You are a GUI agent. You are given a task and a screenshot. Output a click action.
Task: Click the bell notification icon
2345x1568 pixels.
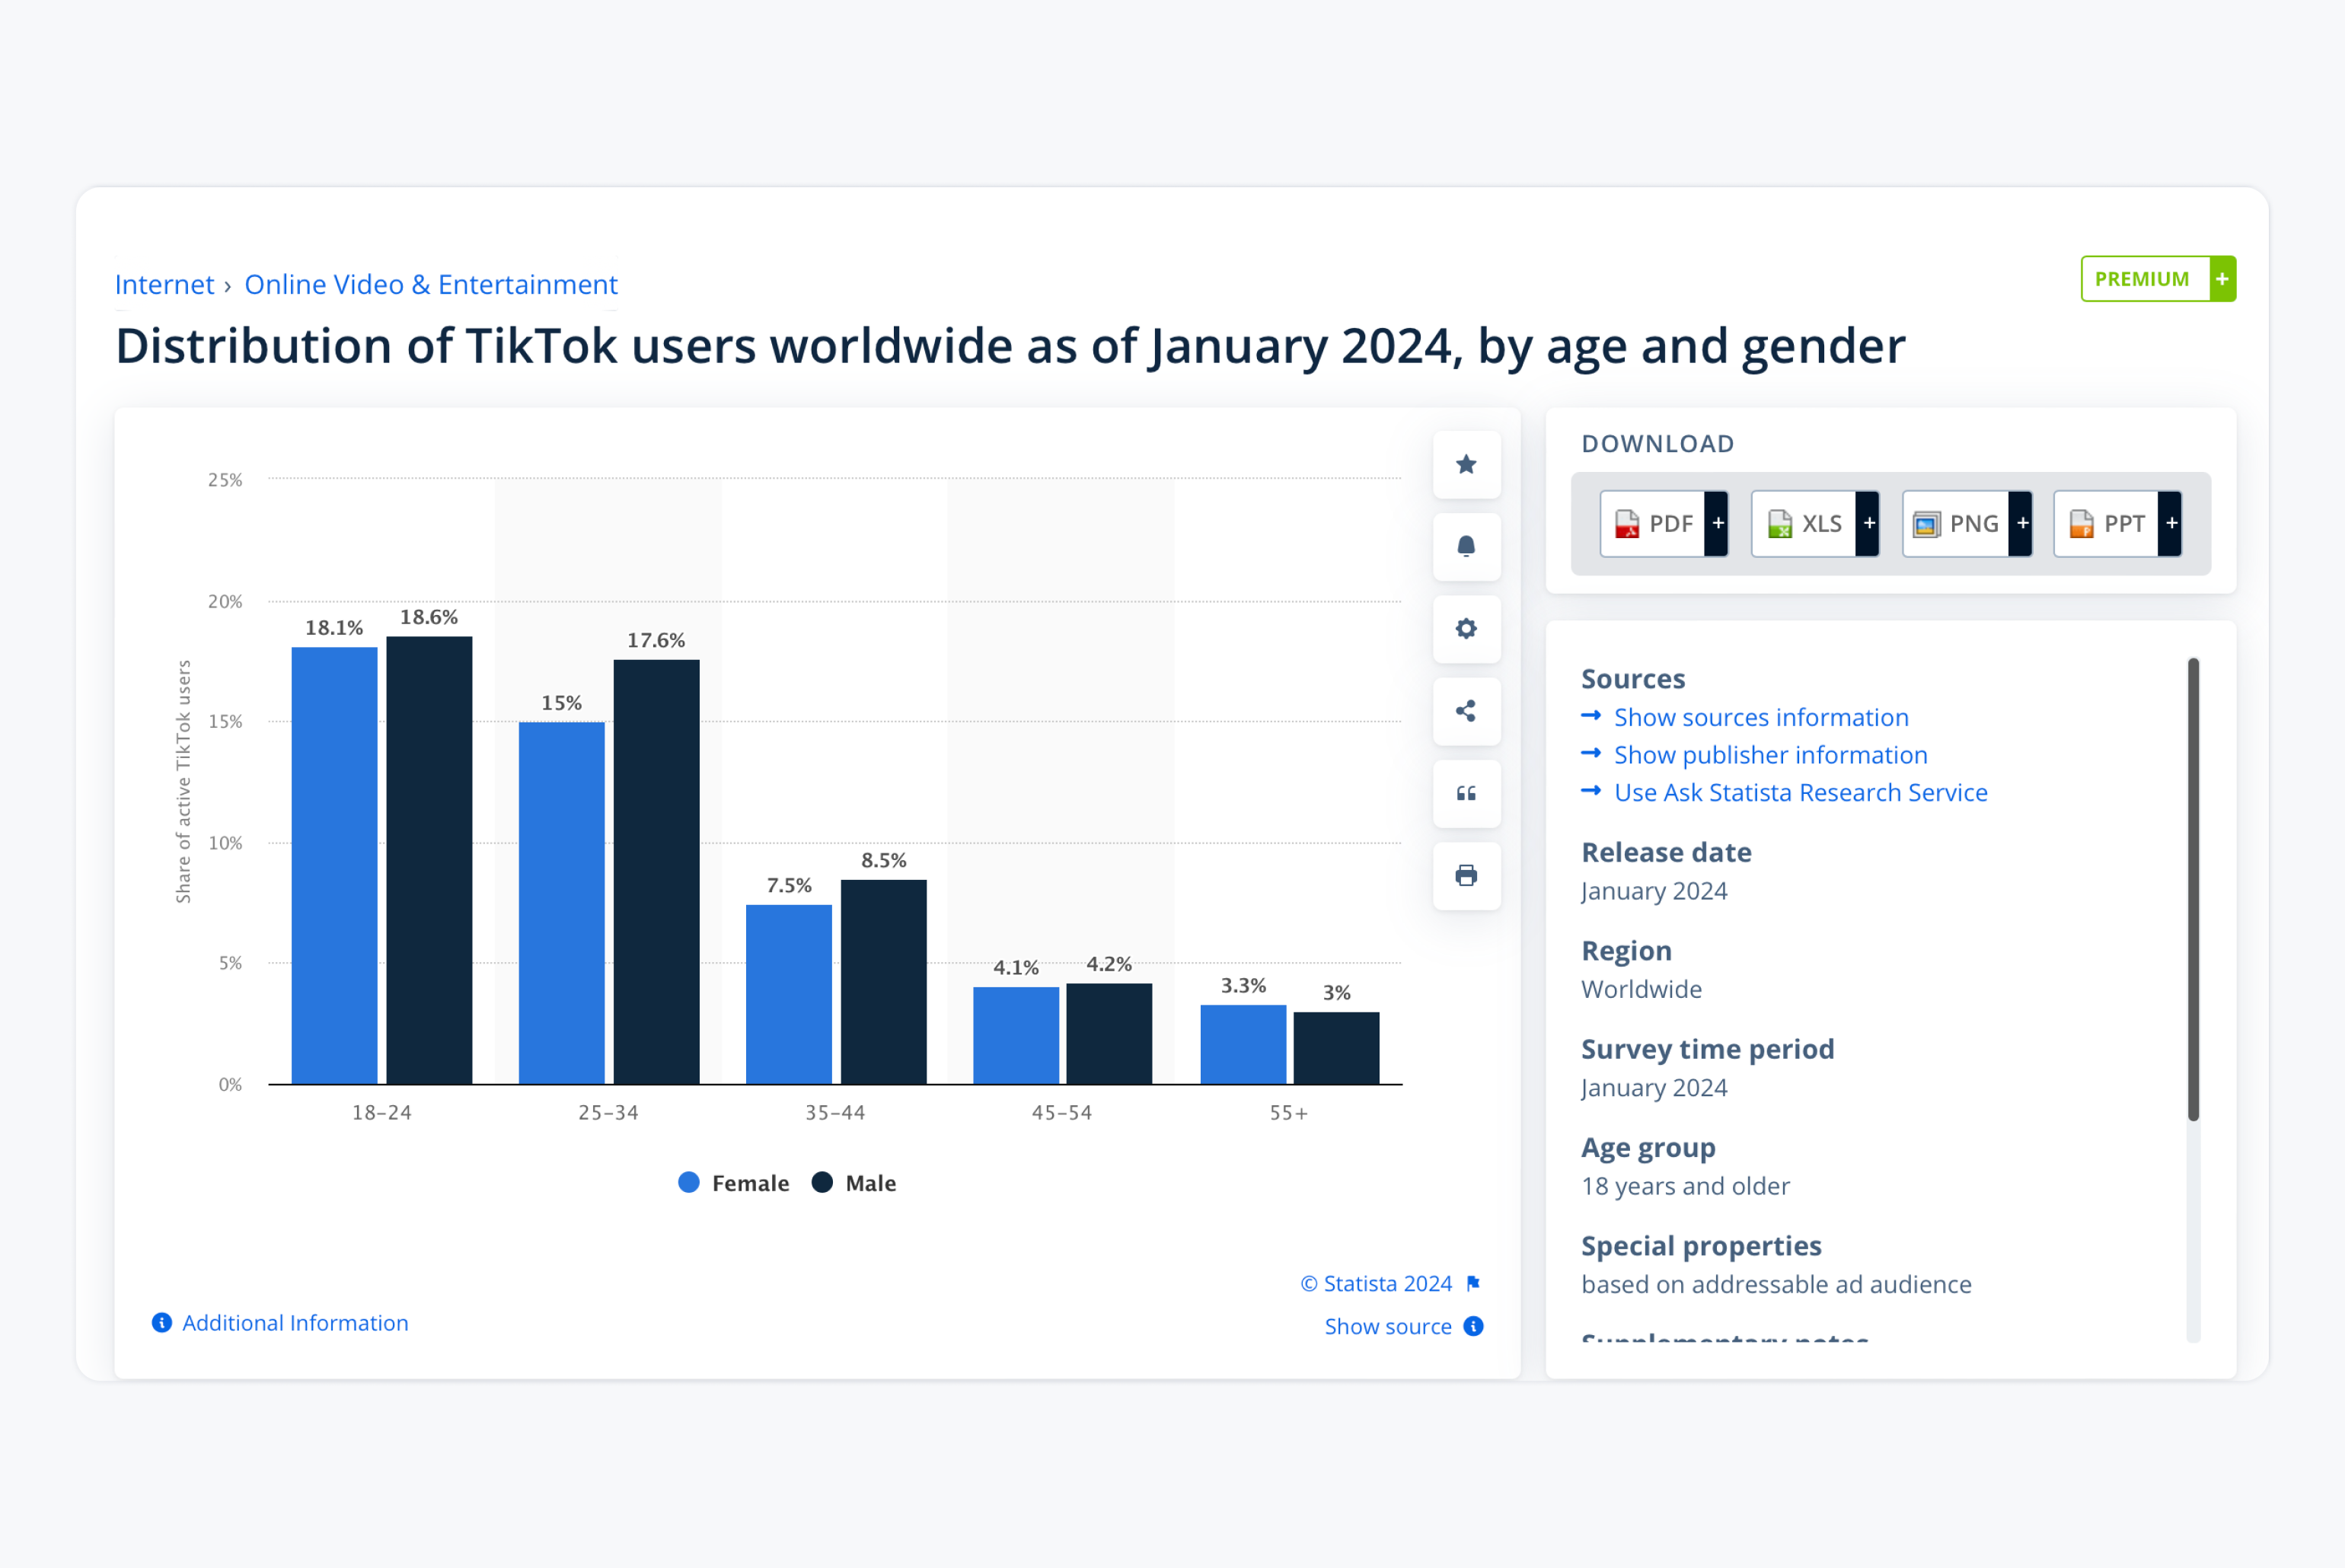point(1466,546)
